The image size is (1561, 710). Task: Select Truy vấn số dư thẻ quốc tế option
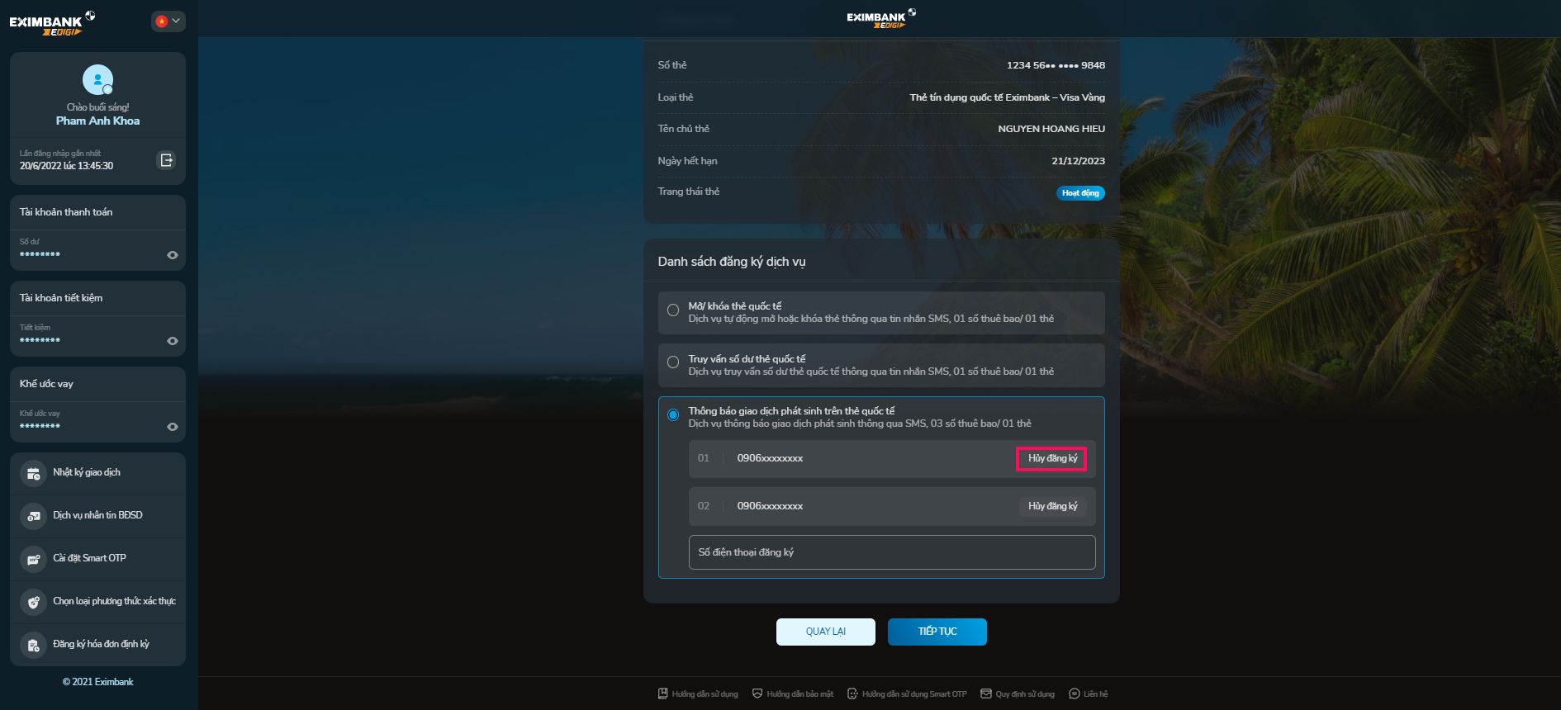point(673,362)
